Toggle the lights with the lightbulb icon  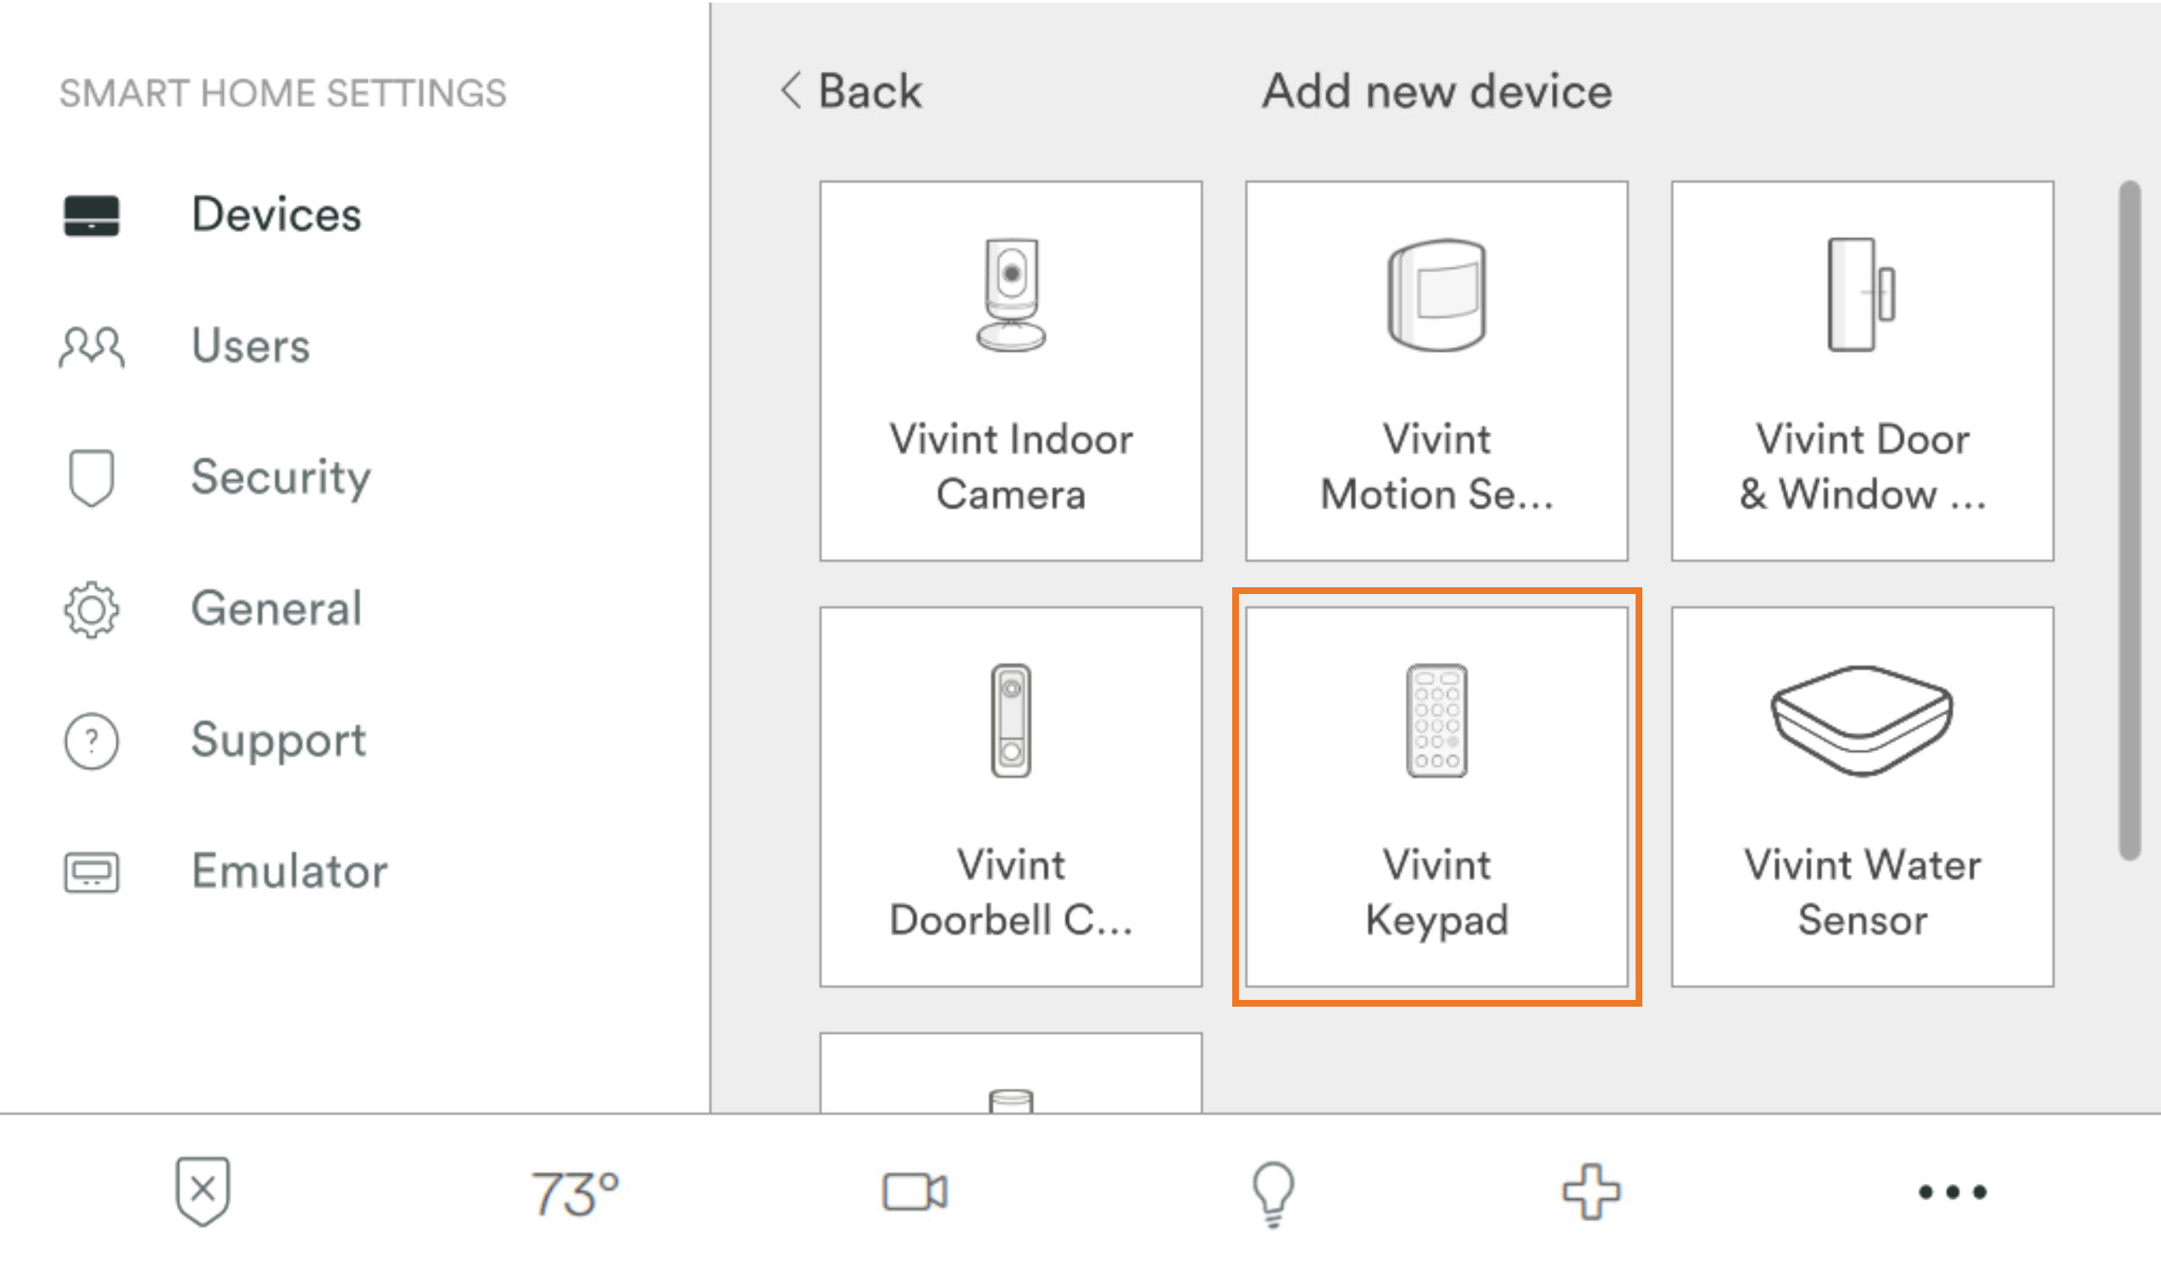(x=1273, y=1191)
